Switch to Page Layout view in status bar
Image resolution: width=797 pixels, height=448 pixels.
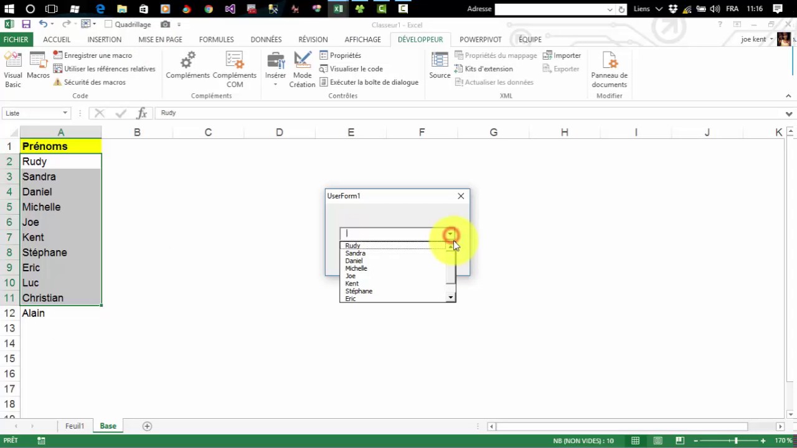658,441
